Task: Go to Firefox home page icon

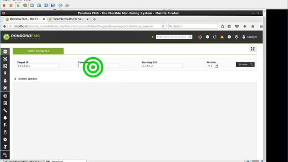Action: 253,26
